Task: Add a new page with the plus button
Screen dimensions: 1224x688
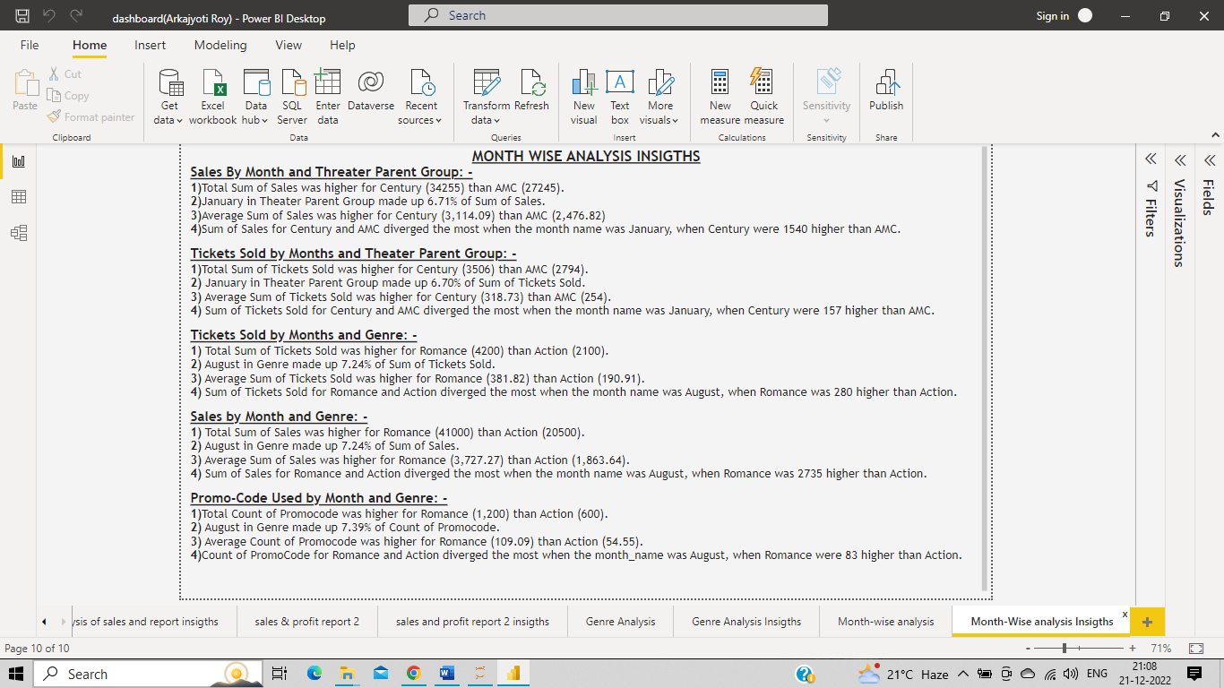Action: click(x=1148, y=621)
